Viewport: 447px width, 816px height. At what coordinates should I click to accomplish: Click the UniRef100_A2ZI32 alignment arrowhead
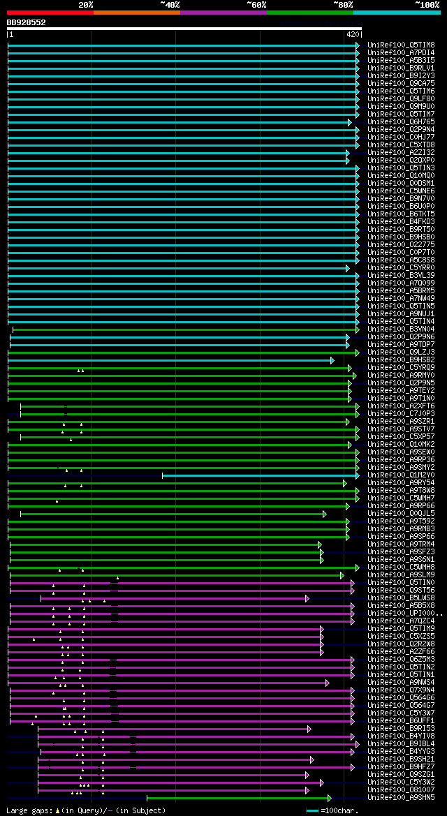[348, 153]
